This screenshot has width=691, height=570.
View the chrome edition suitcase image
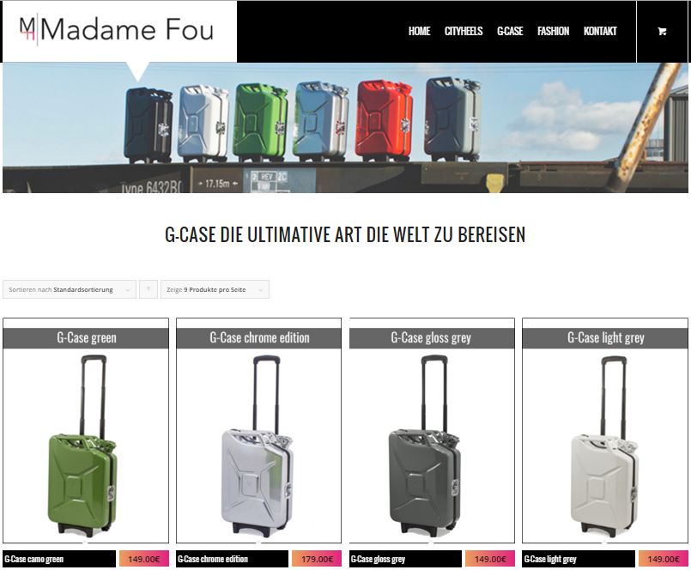click(x=258, y=446)
